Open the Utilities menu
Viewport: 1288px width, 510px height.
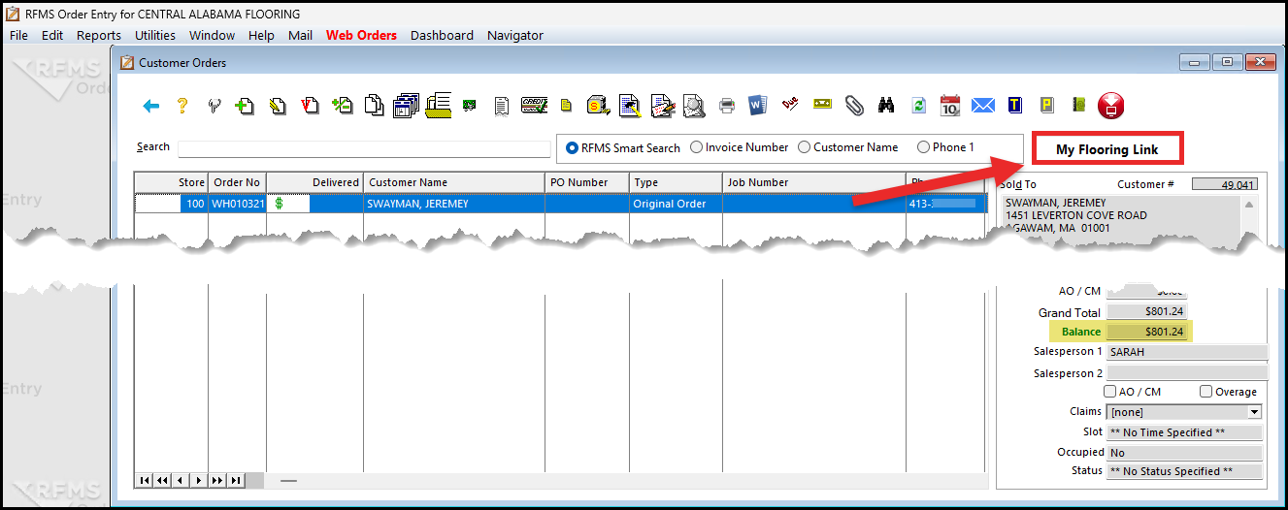pos(155,35)
